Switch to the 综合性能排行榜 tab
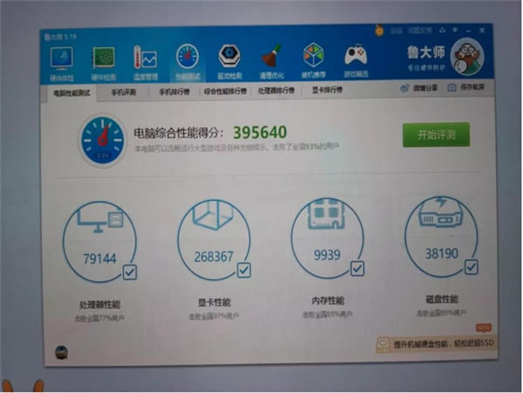 click(x=225, y=91)
